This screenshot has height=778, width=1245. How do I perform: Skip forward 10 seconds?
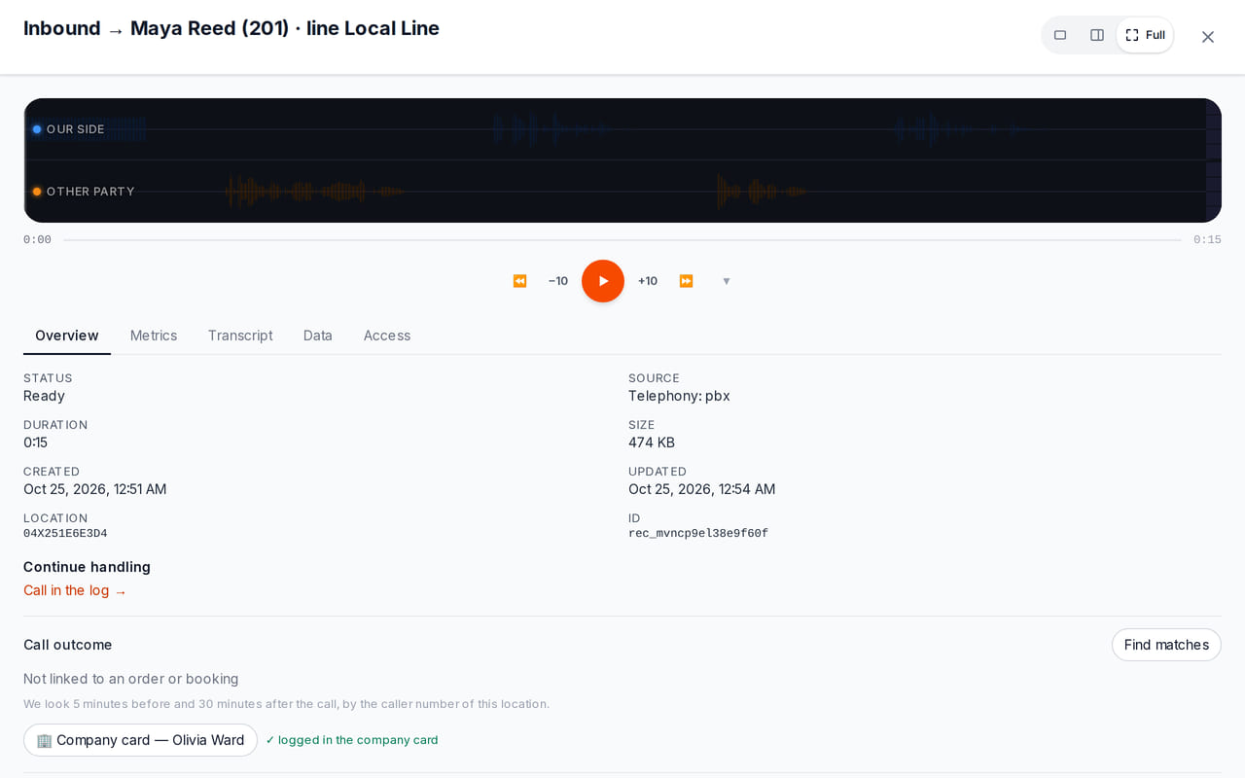[x=648, y=281]
